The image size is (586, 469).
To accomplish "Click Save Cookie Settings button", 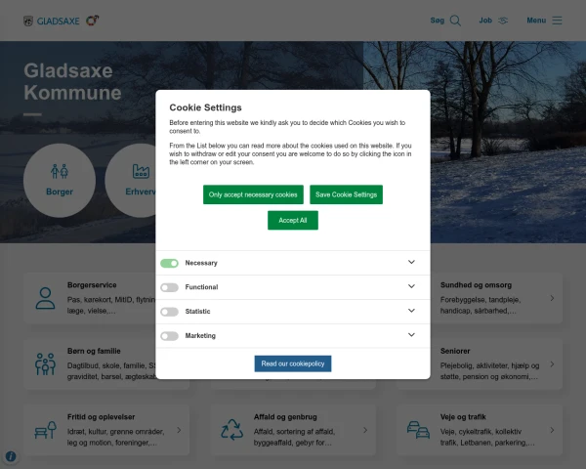I will (346, 194).
